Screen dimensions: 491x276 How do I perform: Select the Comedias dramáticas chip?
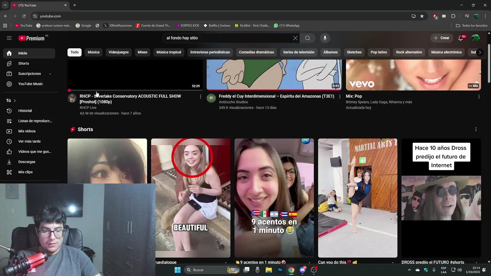256,52
